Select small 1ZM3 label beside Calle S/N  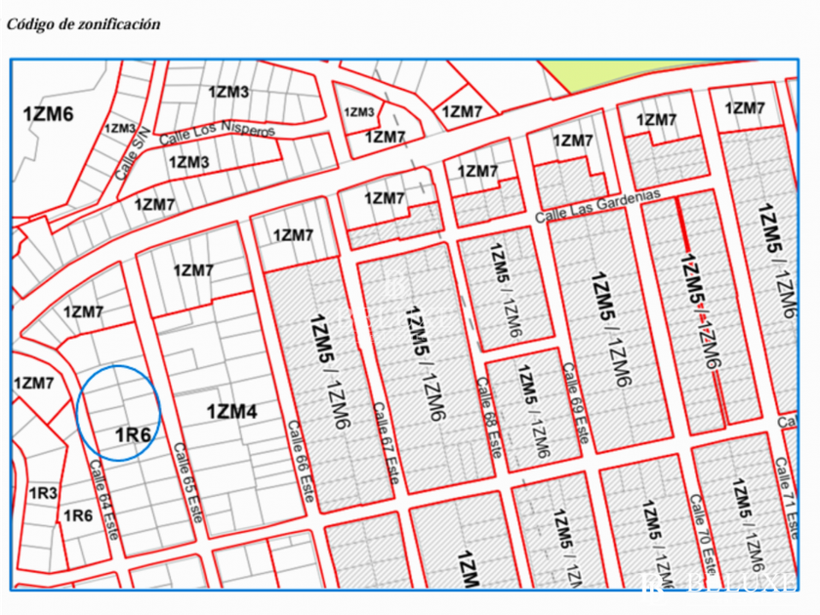[x=120, y=129]
